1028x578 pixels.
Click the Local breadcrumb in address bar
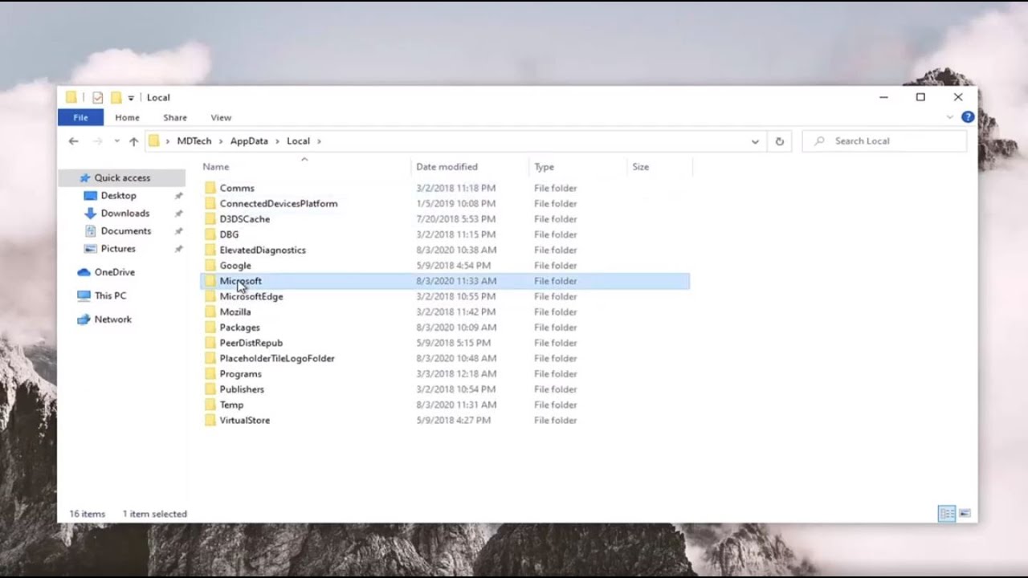298,141
